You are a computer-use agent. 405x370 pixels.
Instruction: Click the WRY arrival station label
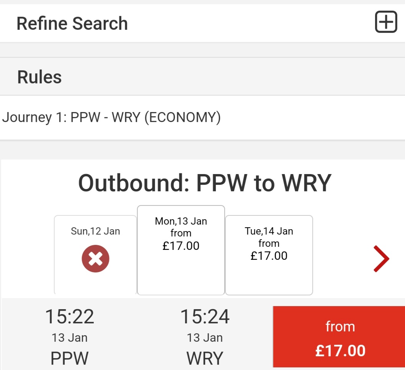pyautogui.click(x=204, y=358)
